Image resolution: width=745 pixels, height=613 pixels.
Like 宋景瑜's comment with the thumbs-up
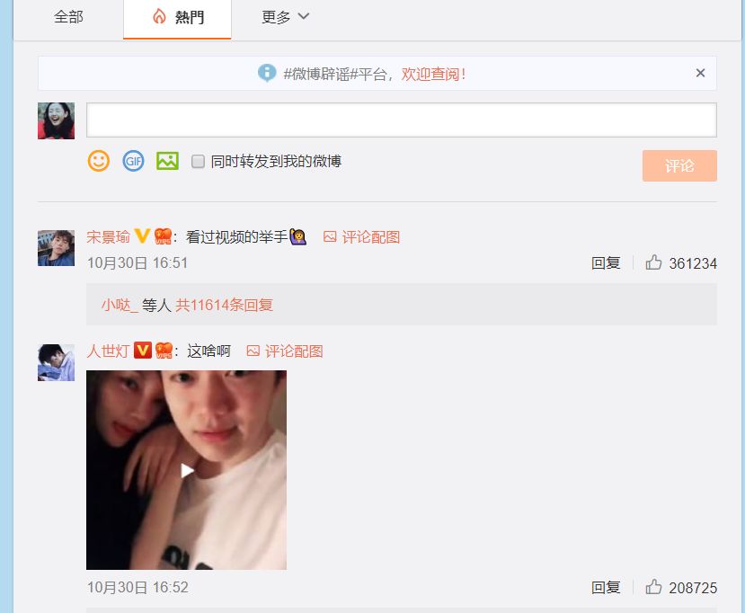(653, 262)
